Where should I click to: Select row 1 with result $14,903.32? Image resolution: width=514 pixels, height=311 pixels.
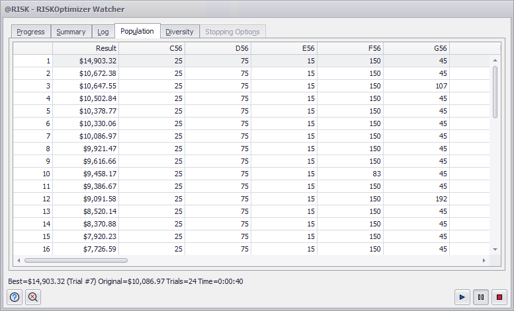coord(86,61)
